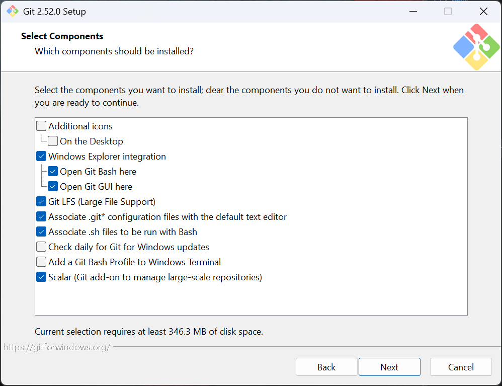
Task: Check the On the Desktop option
Action: [x=53, y=141]
